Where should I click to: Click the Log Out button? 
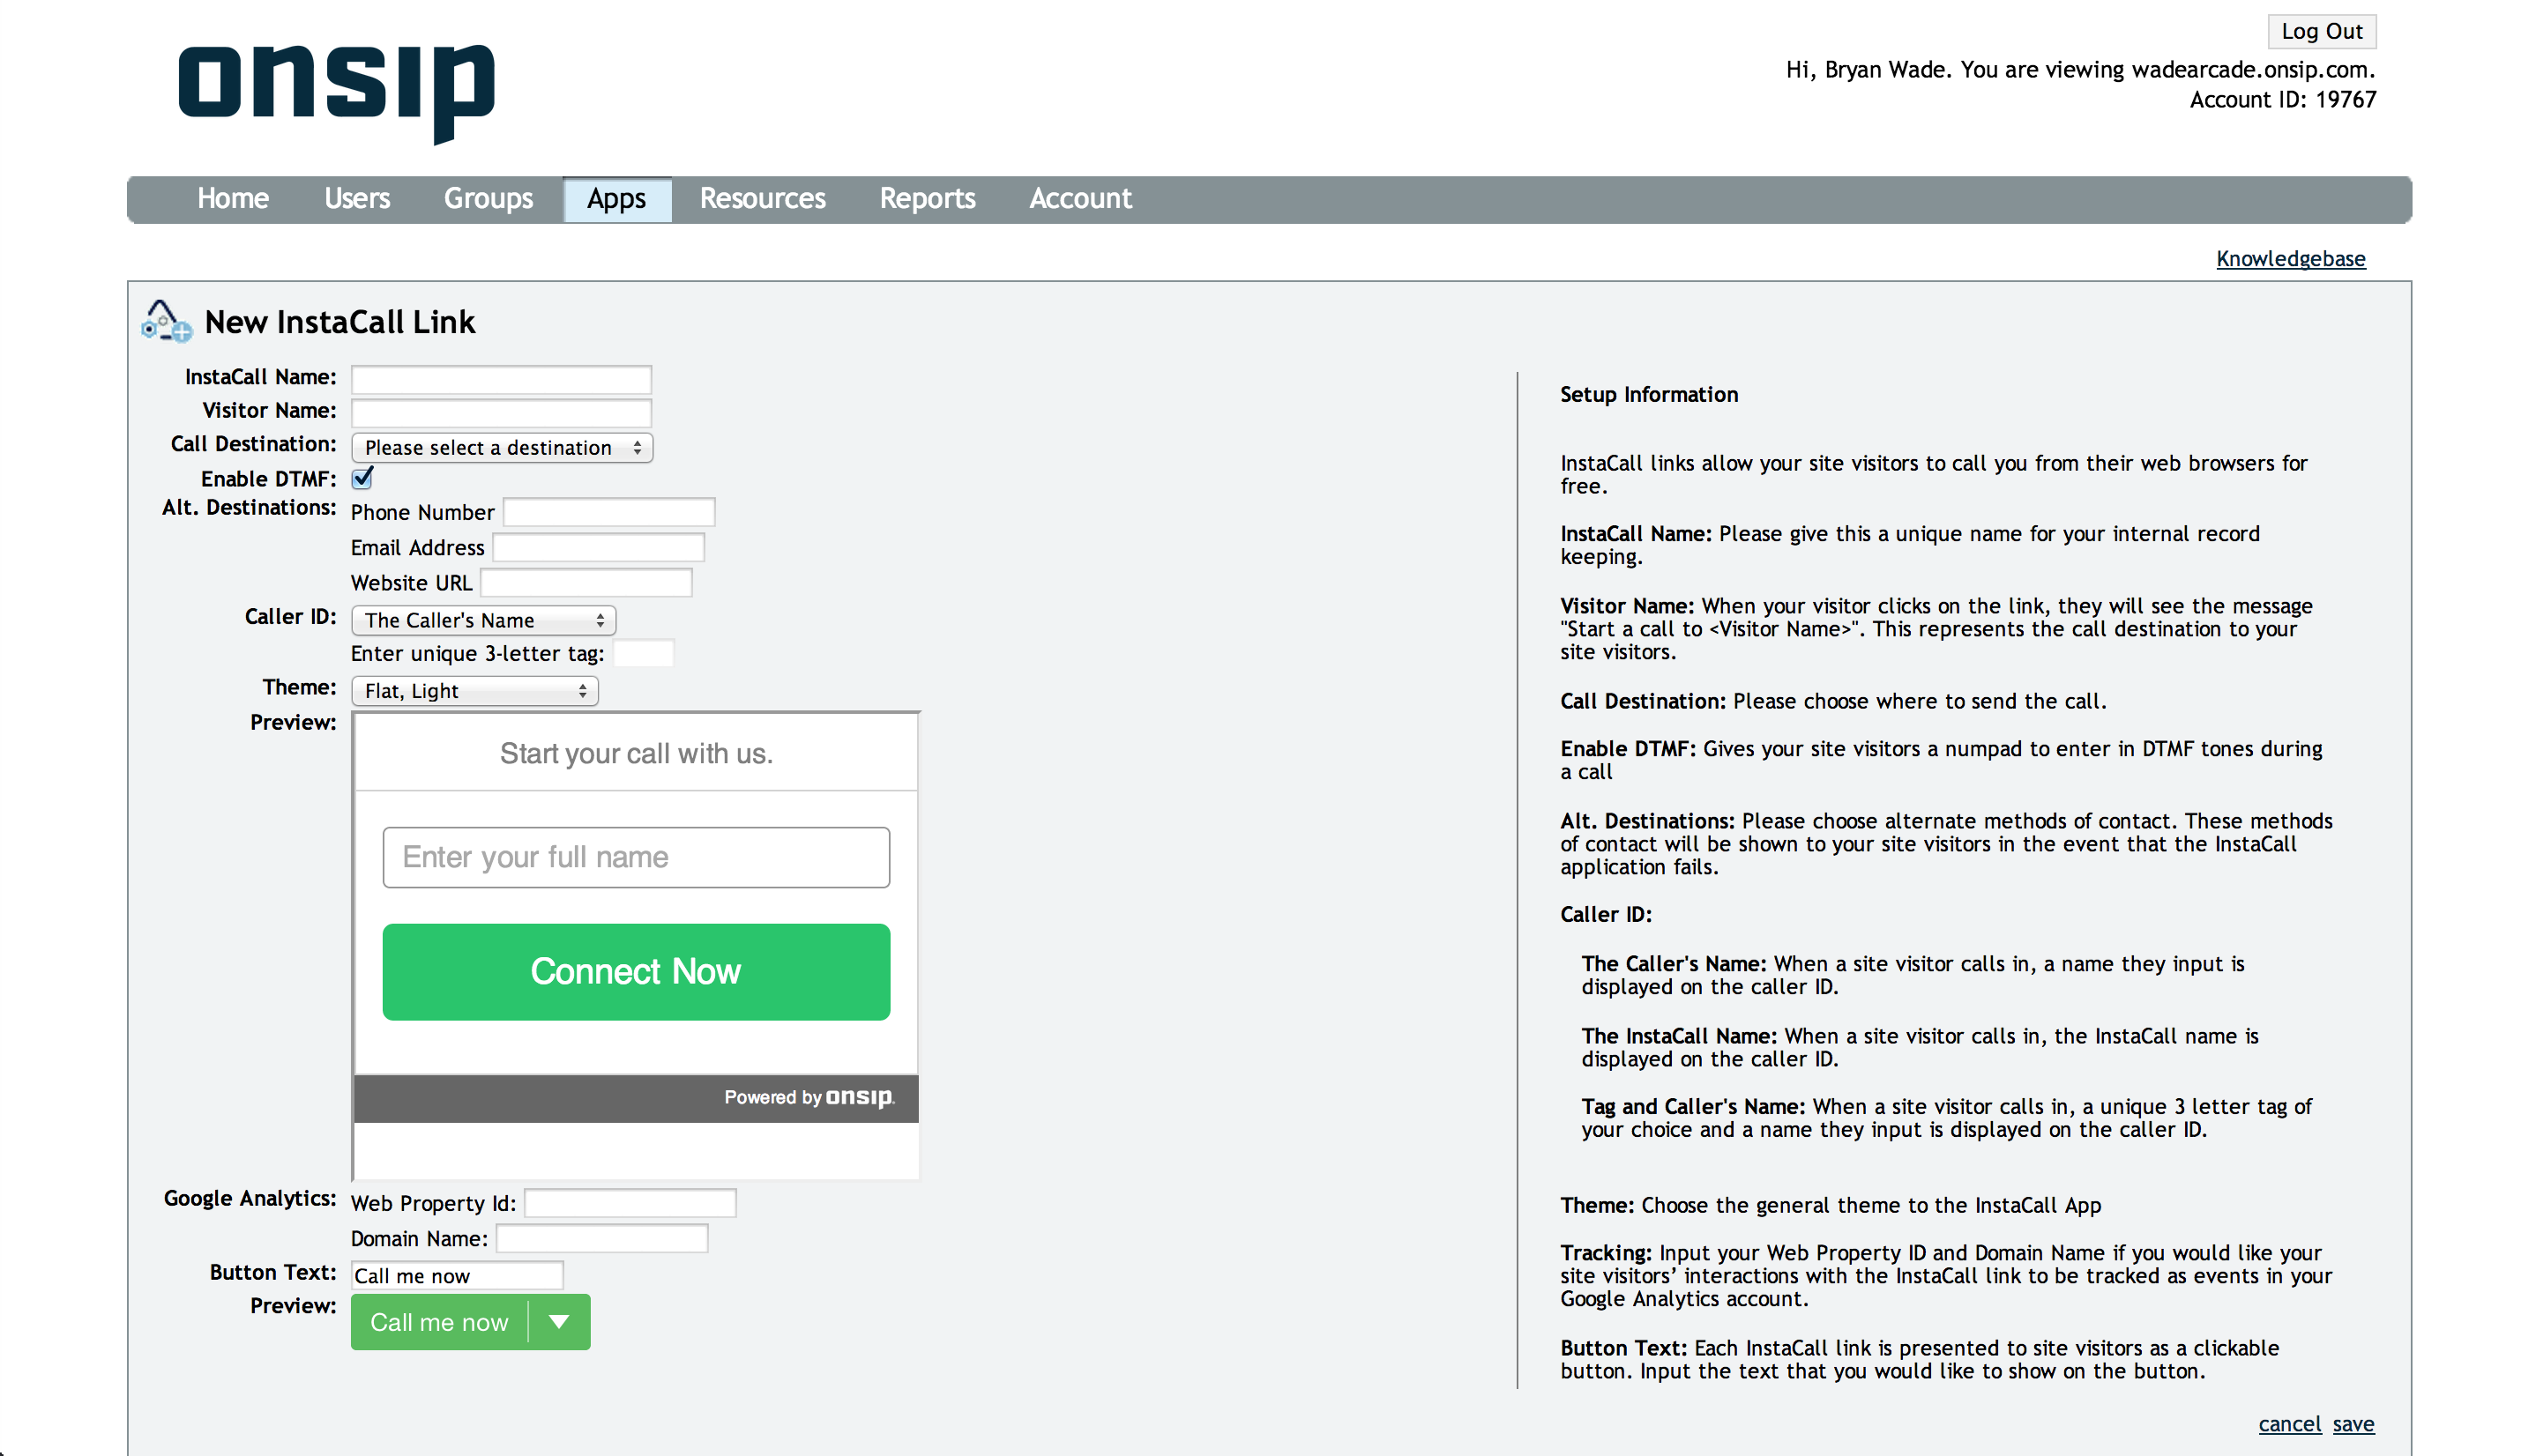[x=2321, y=31]
